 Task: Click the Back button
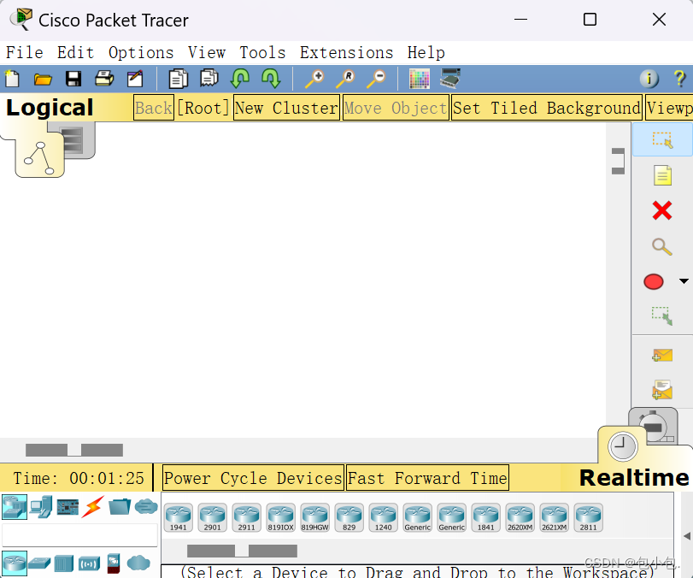[x=154, y=108]
